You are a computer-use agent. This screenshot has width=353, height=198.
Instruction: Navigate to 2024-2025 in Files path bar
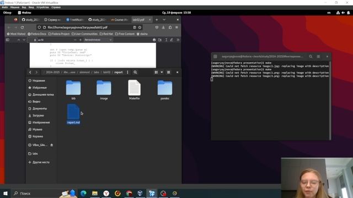(53, 72)
